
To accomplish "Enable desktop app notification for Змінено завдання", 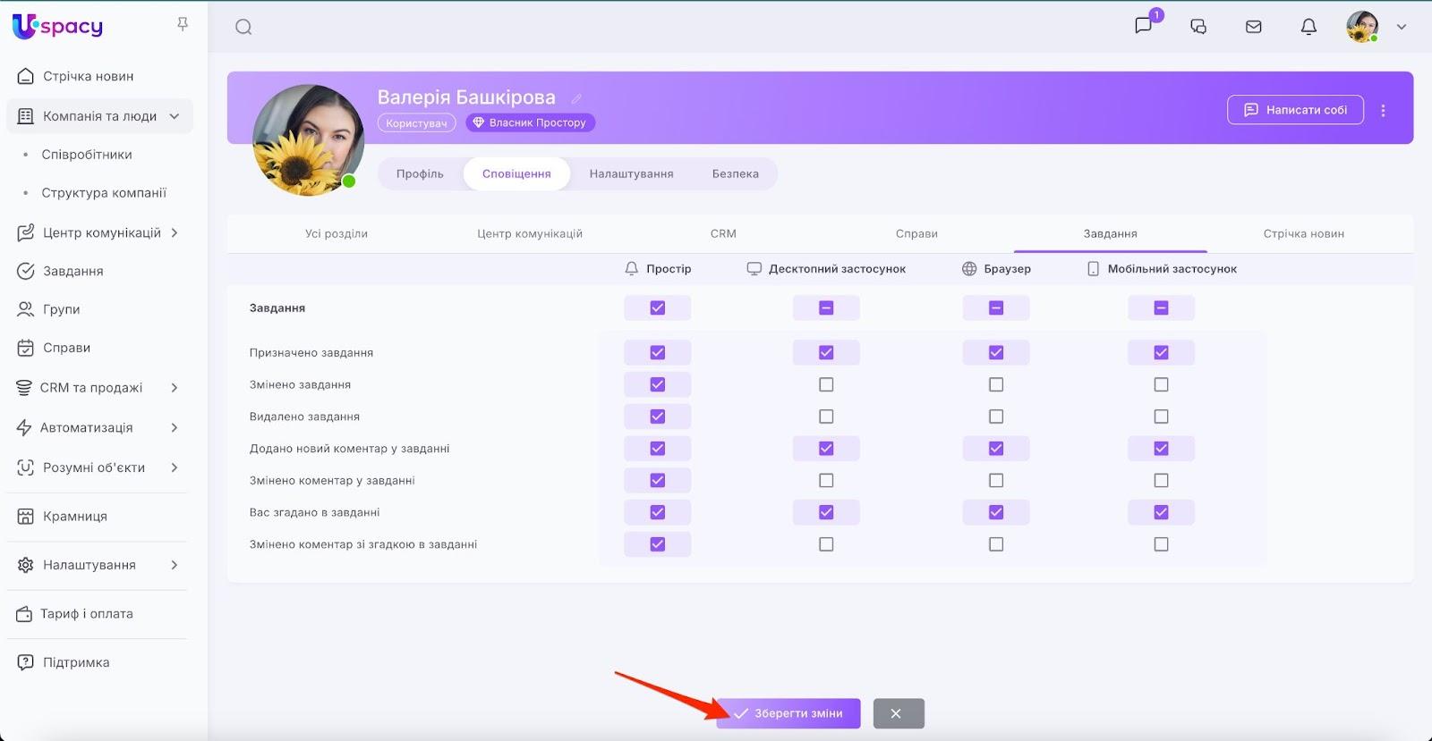I will coord(826,384).
